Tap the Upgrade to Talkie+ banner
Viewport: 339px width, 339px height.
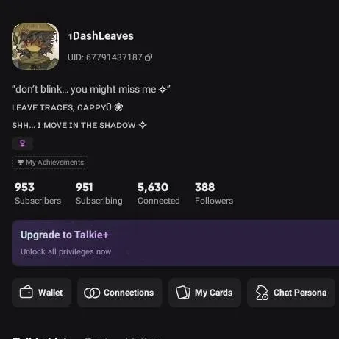[x=175, y=243]
